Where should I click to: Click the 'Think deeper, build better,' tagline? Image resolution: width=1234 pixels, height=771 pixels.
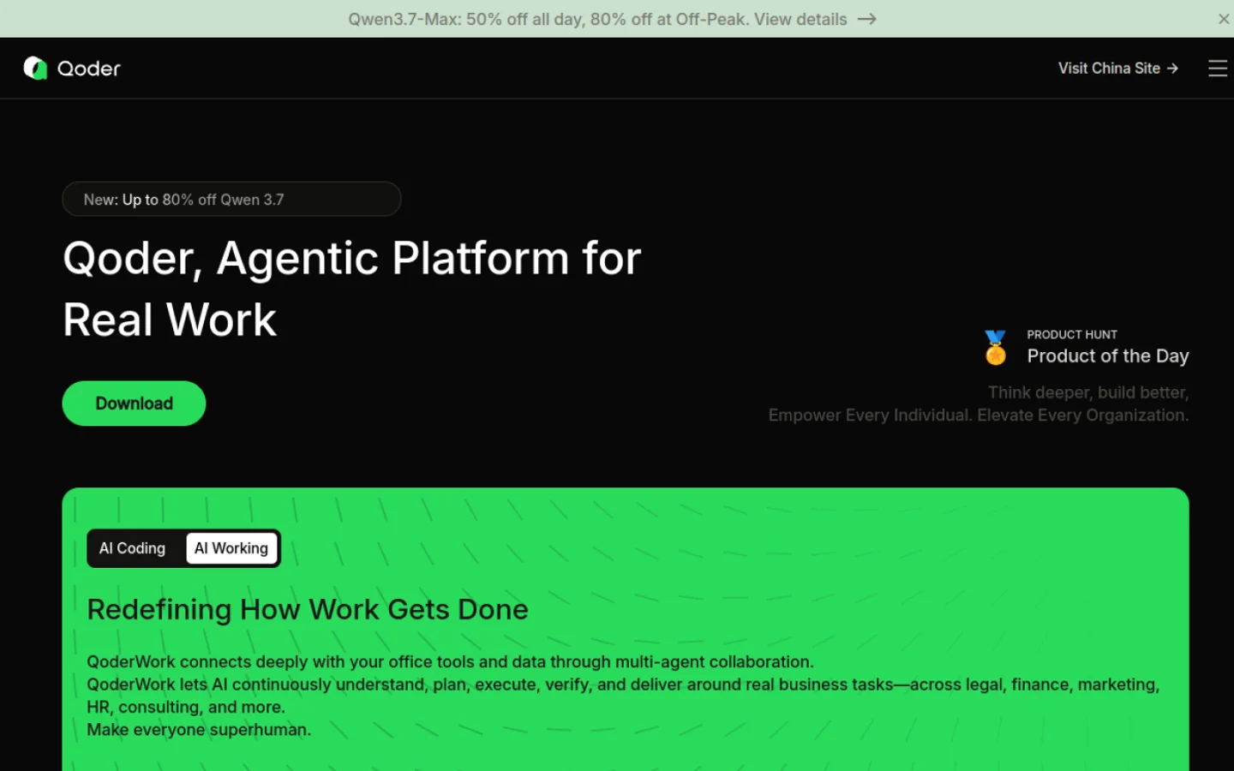pos(1088,392)
